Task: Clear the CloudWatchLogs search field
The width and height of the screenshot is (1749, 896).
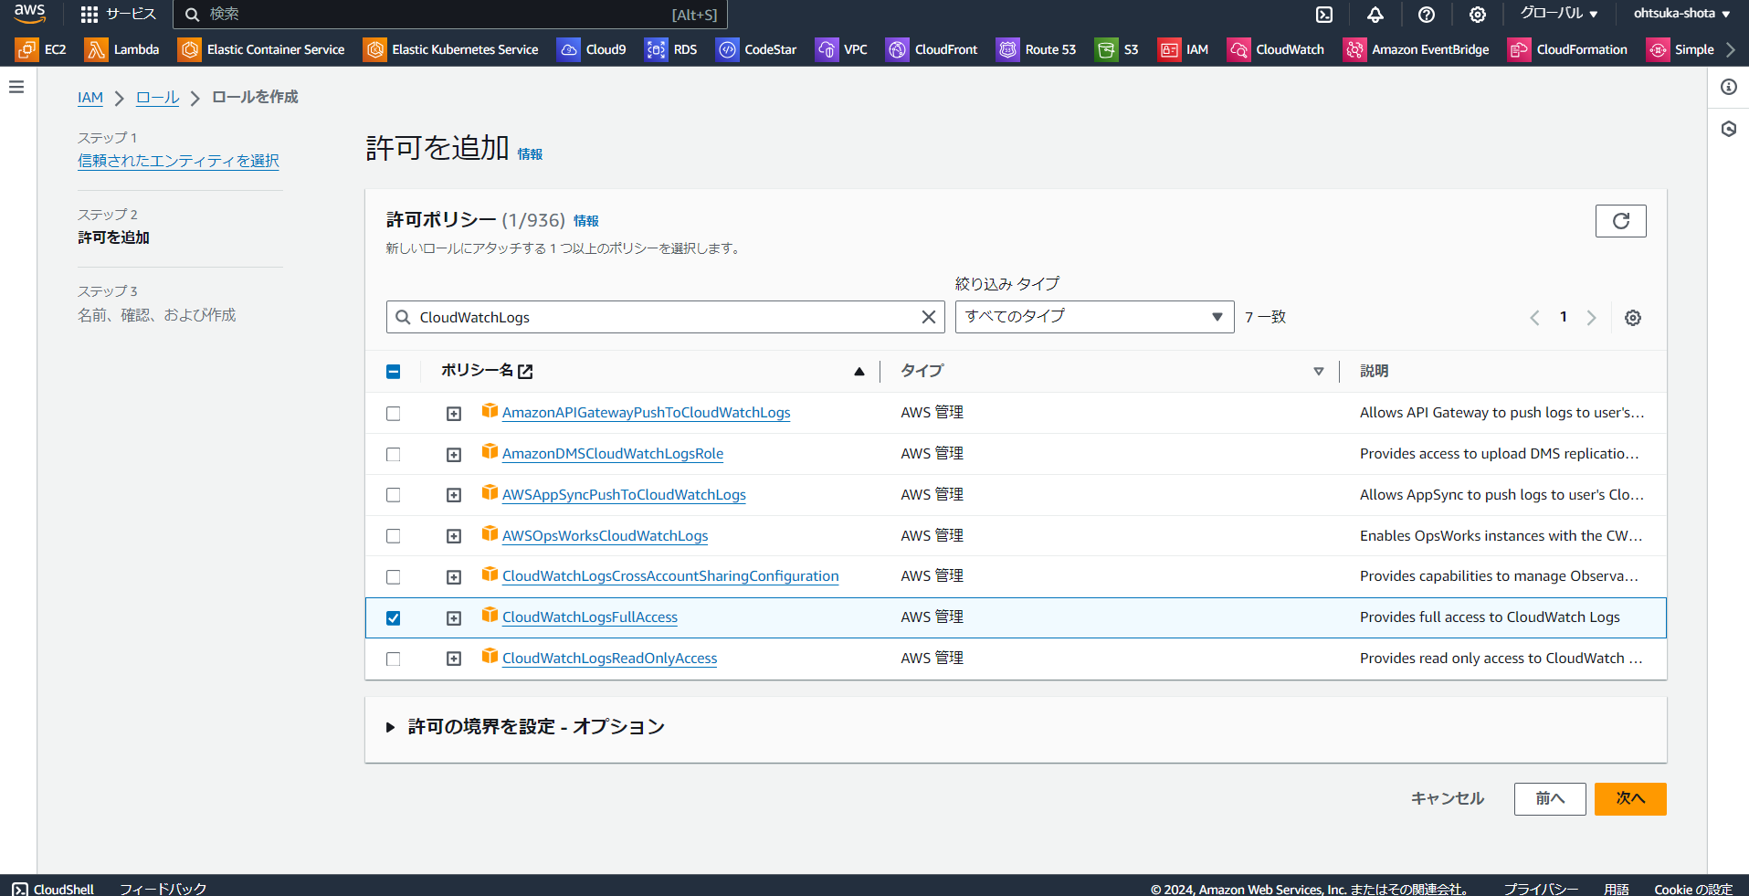Action: point(929,317)
